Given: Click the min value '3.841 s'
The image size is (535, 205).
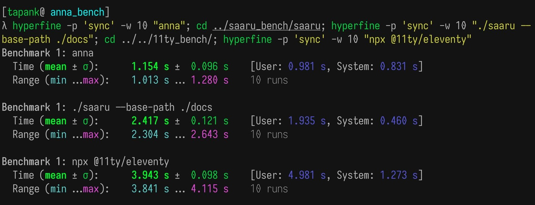Looking at the screenshot, I should pos(150,189).
